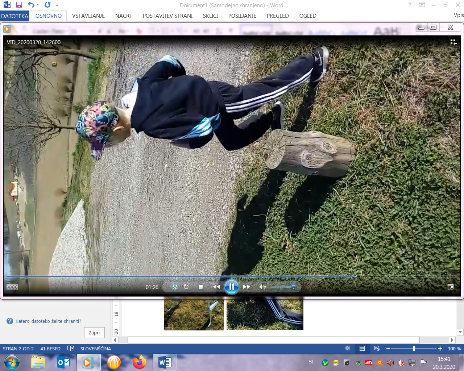Click the Zapri button in recovery pane
Screen dimensions: 464x371
point(94,333)
